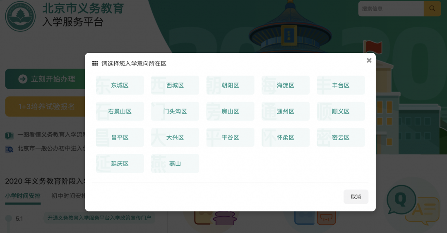Click 北京市义务教育 site title
Image resolution: width=447 pixels, height=233 pixels.
pos(83,8)
